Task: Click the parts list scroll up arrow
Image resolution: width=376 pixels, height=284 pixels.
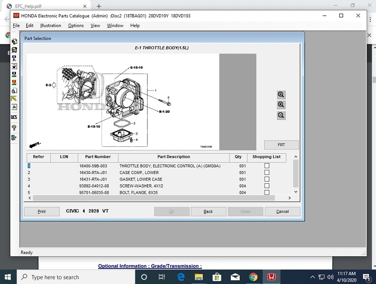Action: click(x=296, y=157)
